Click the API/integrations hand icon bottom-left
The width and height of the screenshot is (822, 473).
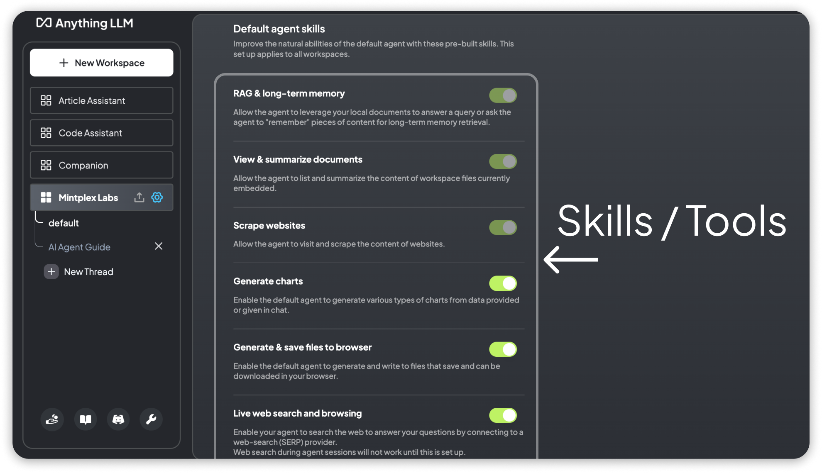[x=51, y=419]
